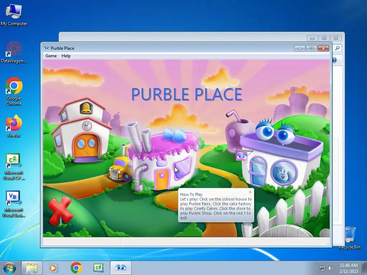Click the Purble Place title bar eyes icon
The image size is (367, 275).
[x=46, y=48]
